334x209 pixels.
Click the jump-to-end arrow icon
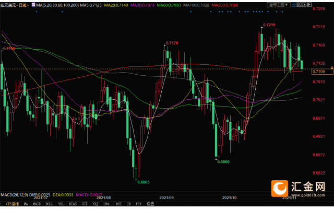click(x=309, y=5)
